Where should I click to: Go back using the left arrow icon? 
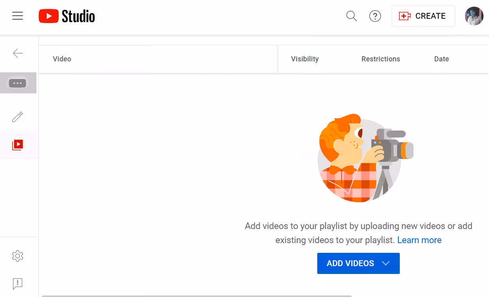point(18,53)
